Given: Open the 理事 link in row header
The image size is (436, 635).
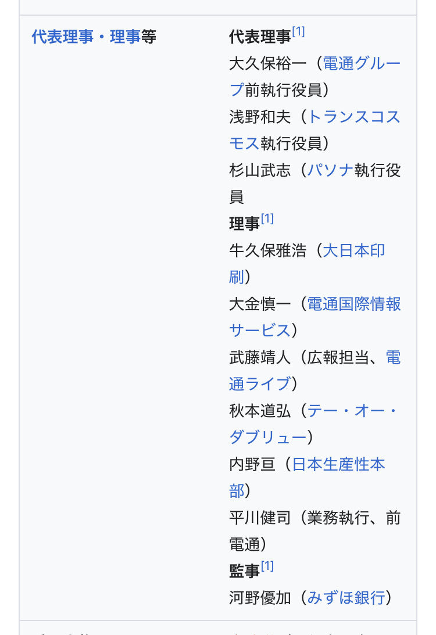Looking at the screenshot, I should coord(125,37).
